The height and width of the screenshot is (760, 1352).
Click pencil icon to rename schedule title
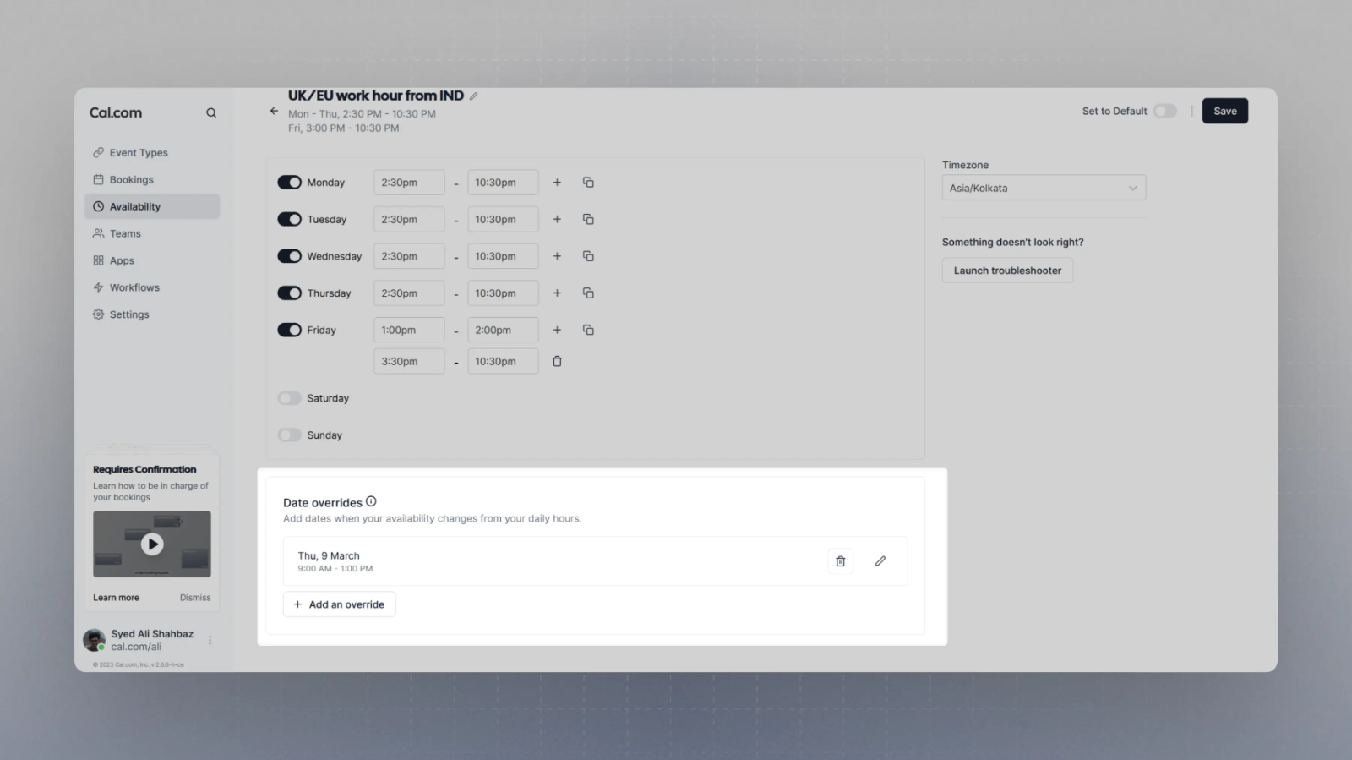(x=474, y=96)
